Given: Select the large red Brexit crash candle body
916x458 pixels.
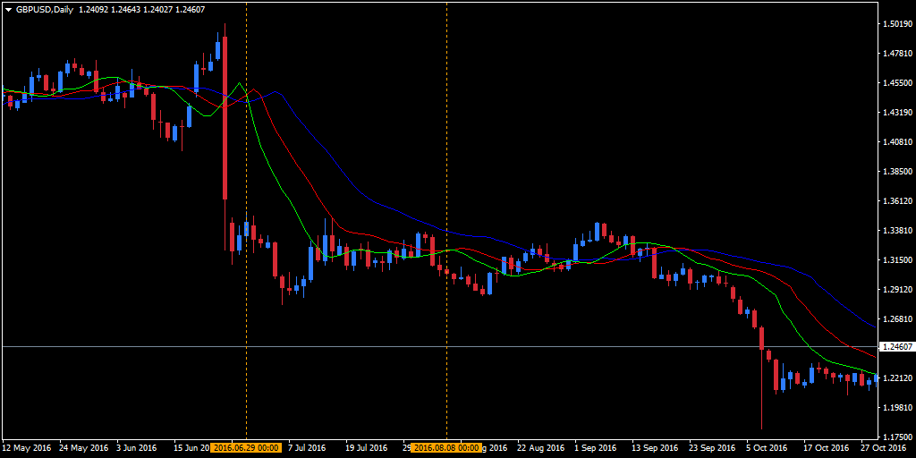Looking at the screenshot, I should pyautogui.click(x=225, y=118).
